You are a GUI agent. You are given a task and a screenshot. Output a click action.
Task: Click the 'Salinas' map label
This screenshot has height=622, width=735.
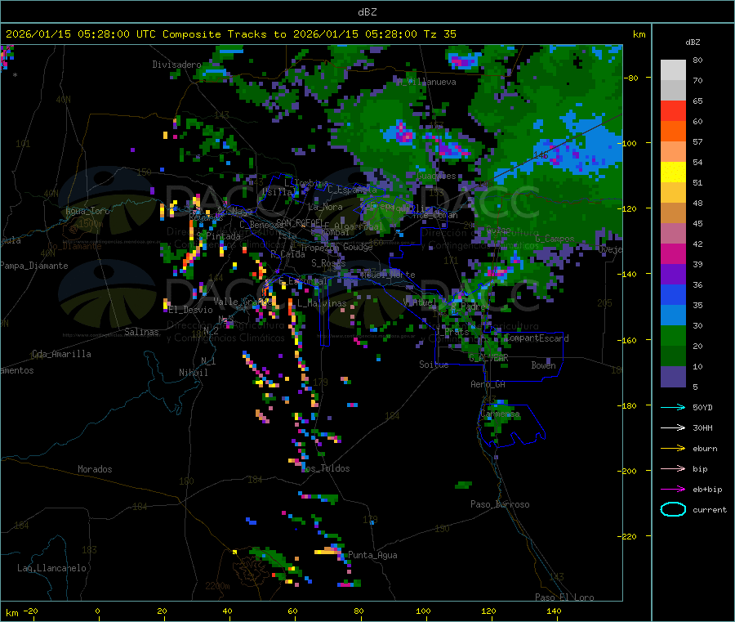(x=141, y=332)
